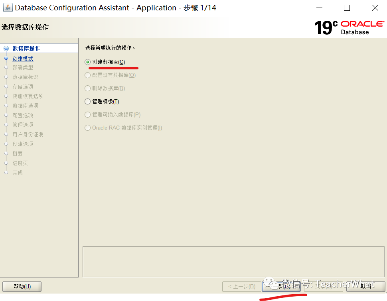
Task: Click the 创建选项 step in sidebar
Action: point(23,144)
